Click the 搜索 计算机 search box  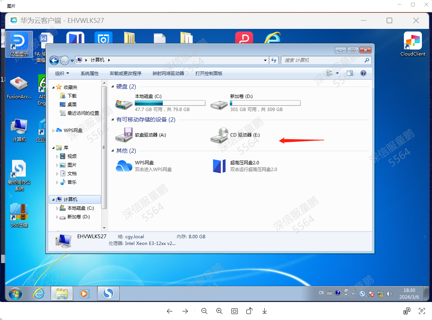(x=322, y=60)
